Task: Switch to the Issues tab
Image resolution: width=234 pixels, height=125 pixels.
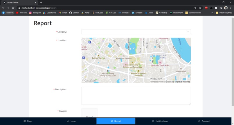Action: click(x=72, y=121)
